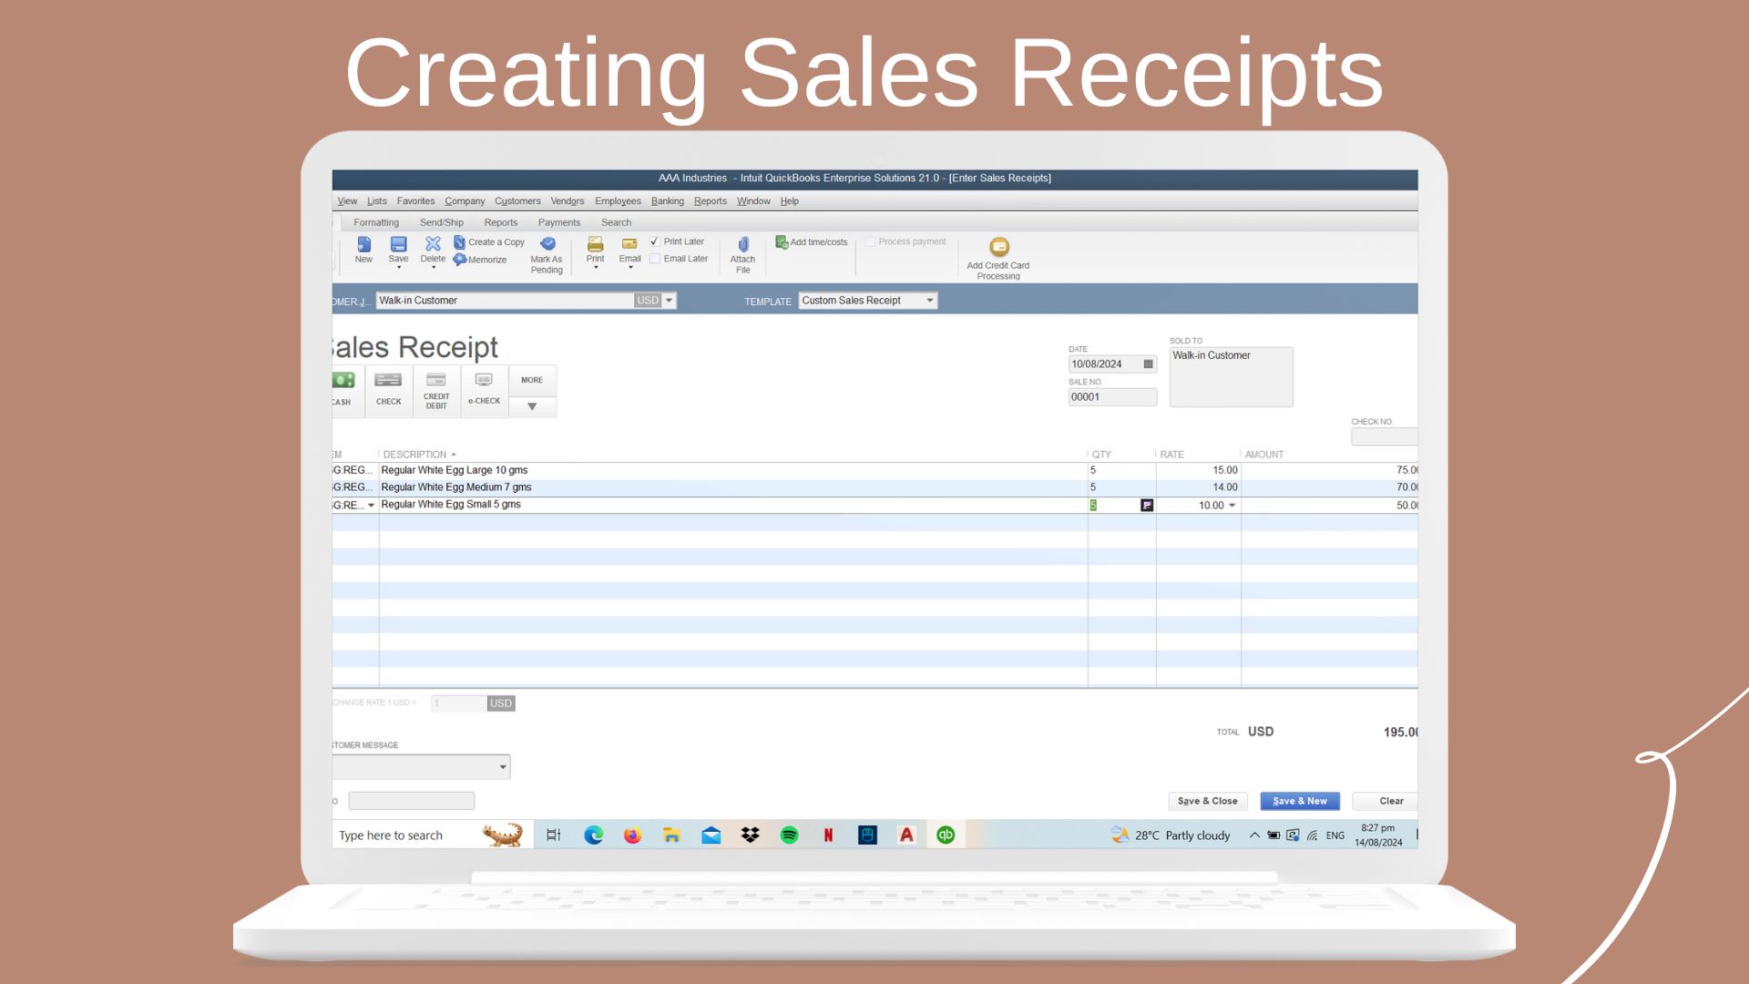Toggle the Print Later checkbox
The width and height of the screenshot is (1749, 984).
coord(653,241)
